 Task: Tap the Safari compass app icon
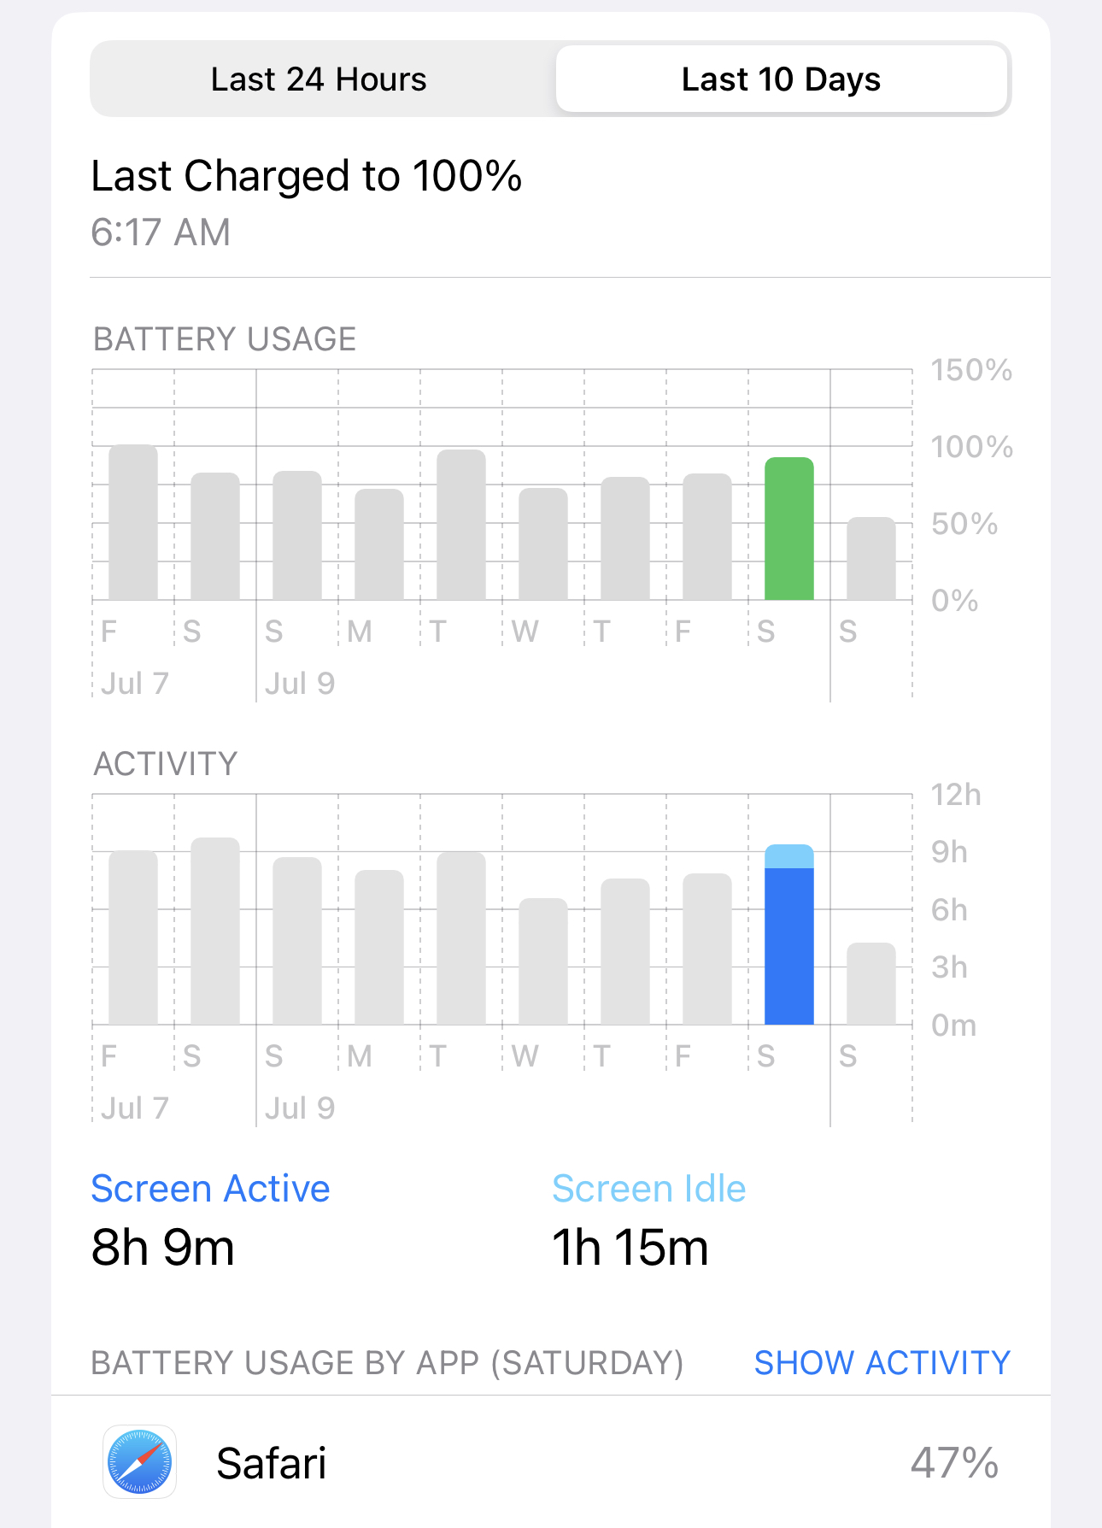(139, 1461)
